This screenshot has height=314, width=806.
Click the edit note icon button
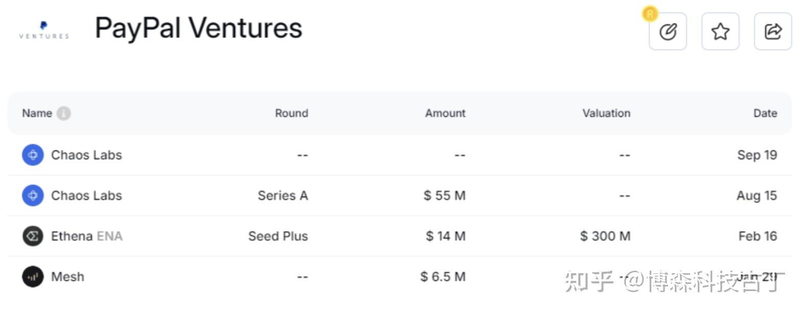668,32
